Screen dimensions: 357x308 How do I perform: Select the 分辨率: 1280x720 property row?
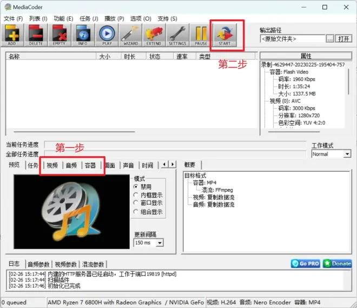point(299,116)
